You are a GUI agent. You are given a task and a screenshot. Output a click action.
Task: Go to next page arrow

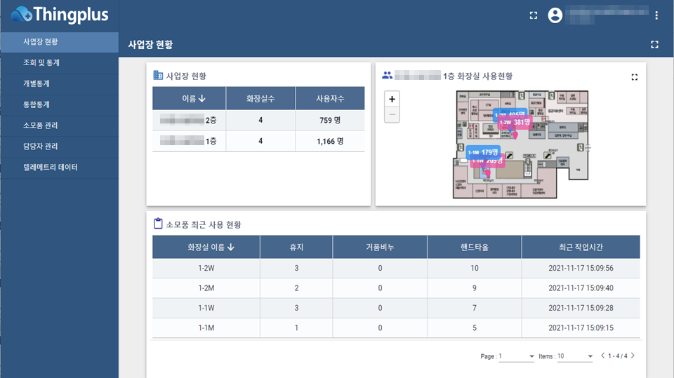pyautogui.click(x=633, y=356)
